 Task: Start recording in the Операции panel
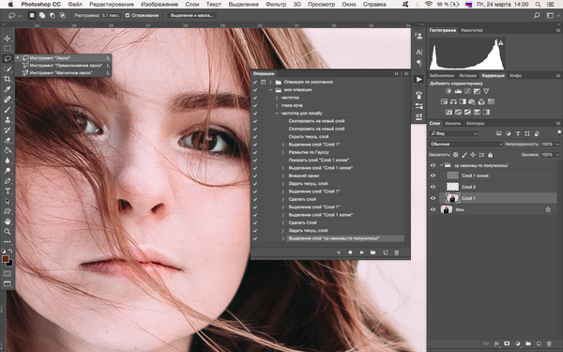tap(350, 253)
